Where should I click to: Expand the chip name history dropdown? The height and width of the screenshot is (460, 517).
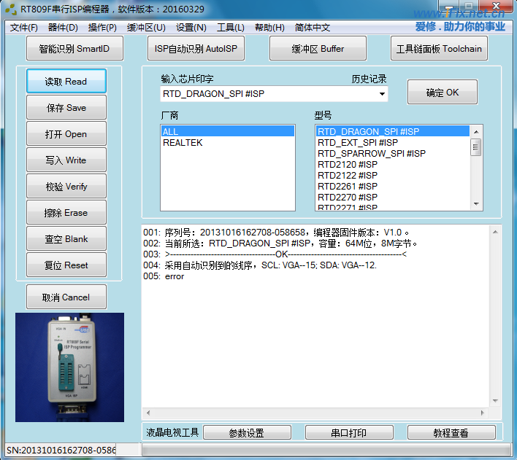[x=381, y=94]
